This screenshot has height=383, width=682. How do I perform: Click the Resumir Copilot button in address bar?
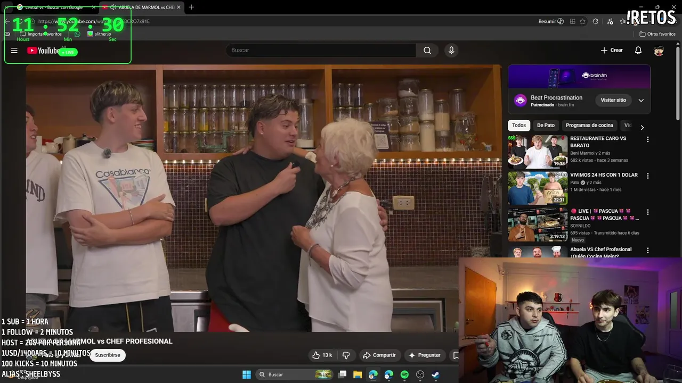(x=551, y=21)
